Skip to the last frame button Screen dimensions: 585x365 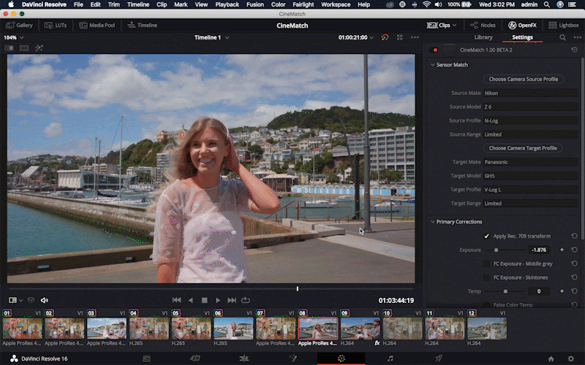pos(232,300)
